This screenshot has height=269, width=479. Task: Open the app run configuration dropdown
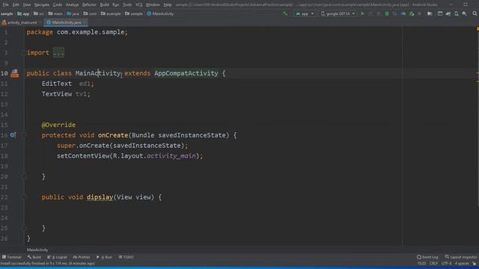[305, 13]
